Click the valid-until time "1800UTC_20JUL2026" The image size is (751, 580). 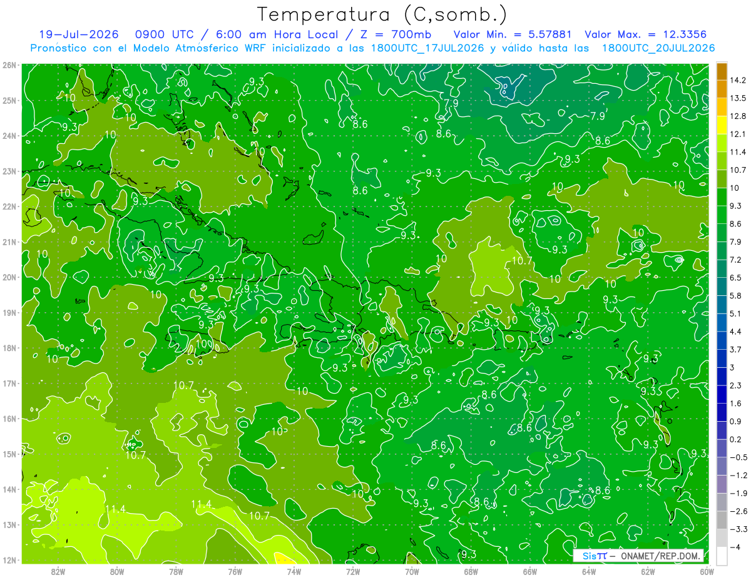pyautogui.click(x=658, y=48)
